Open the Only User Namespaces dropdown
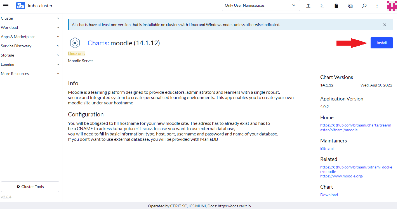Screen dimensions: 398x211 260,6
